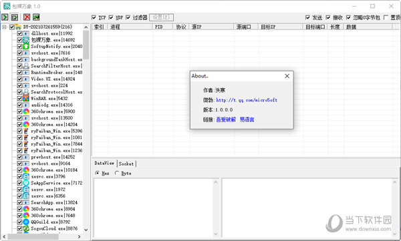This screenshot has width=401, height=241.
Task: Click the green arrow start capture icon
Action: [x=5, y=17]
